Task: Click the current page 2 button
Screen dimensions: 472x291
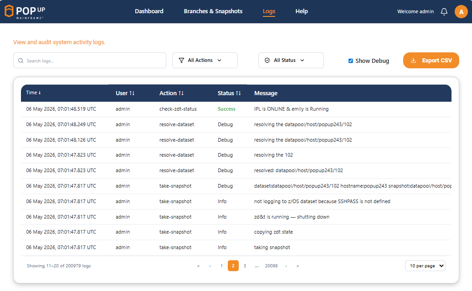Action: [233, 265]
